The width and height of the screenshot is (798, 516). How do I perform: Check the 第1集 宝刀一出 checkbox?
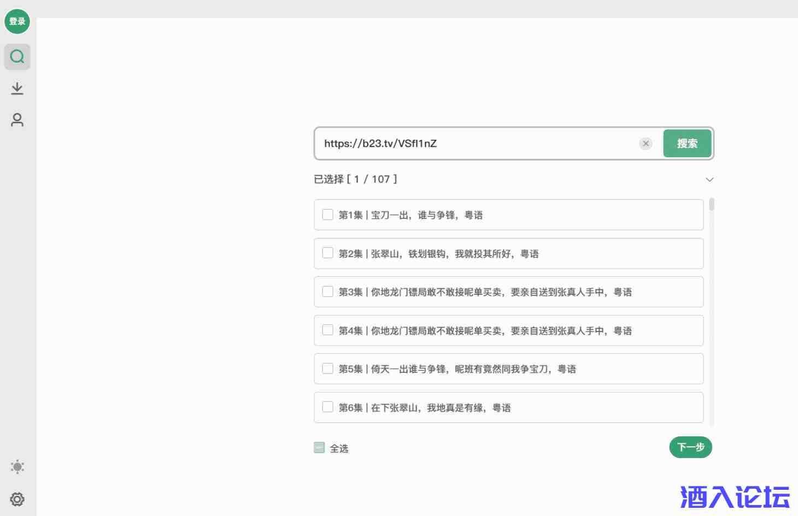point(328,215)
